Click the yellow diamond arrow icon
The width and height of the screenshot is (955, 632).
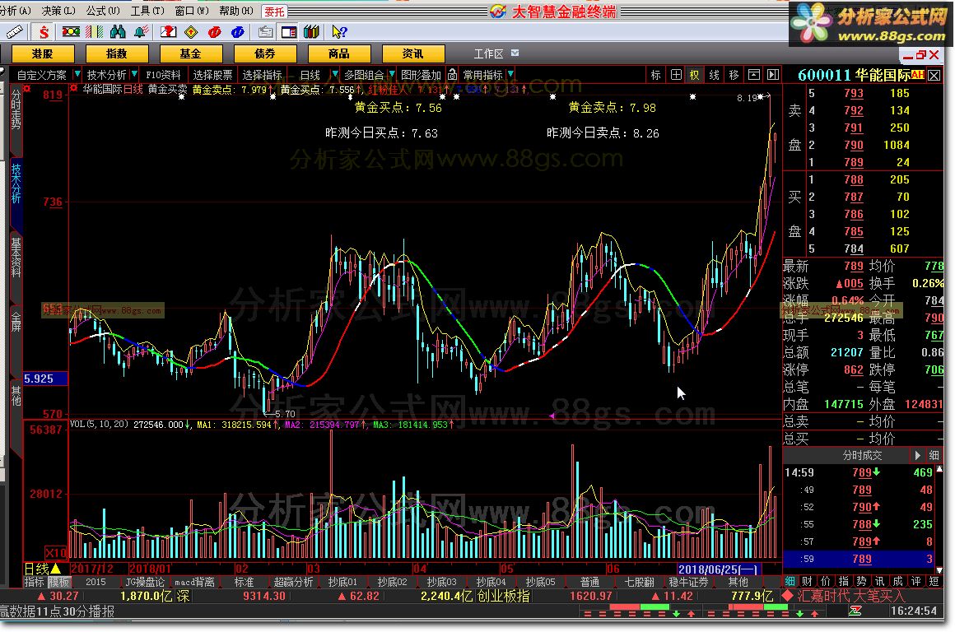[x=191, y=31]
